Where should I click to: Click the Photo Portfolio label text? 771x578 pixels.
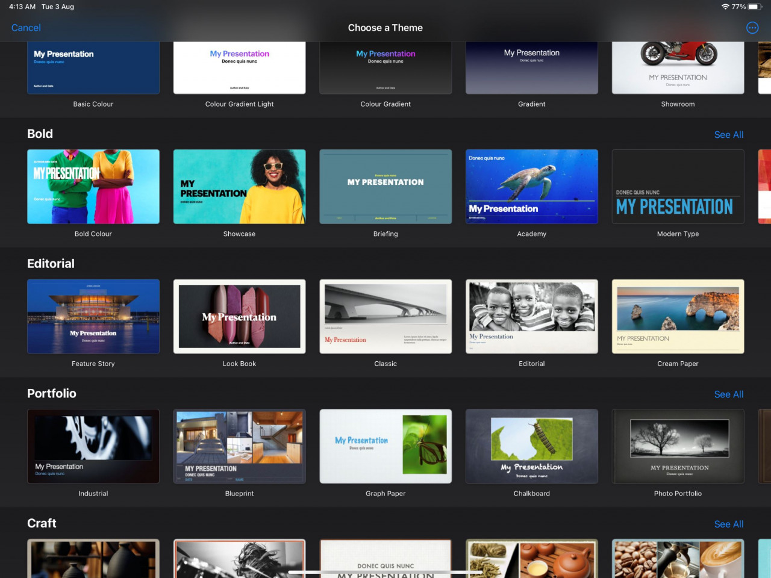678,494
